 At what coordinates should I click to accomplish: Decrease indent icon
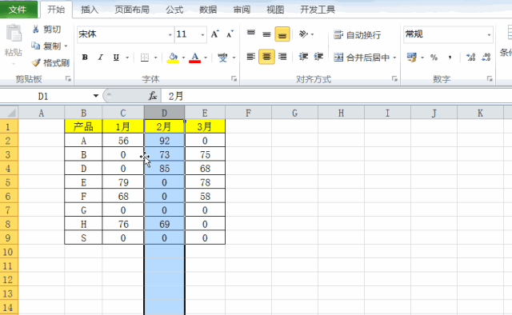pyautogui.click(x=304, y=57)
